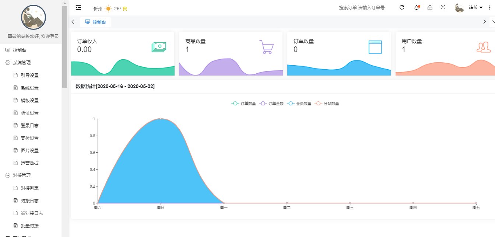Switch to the 控制台 tab

tap(95, 22)
